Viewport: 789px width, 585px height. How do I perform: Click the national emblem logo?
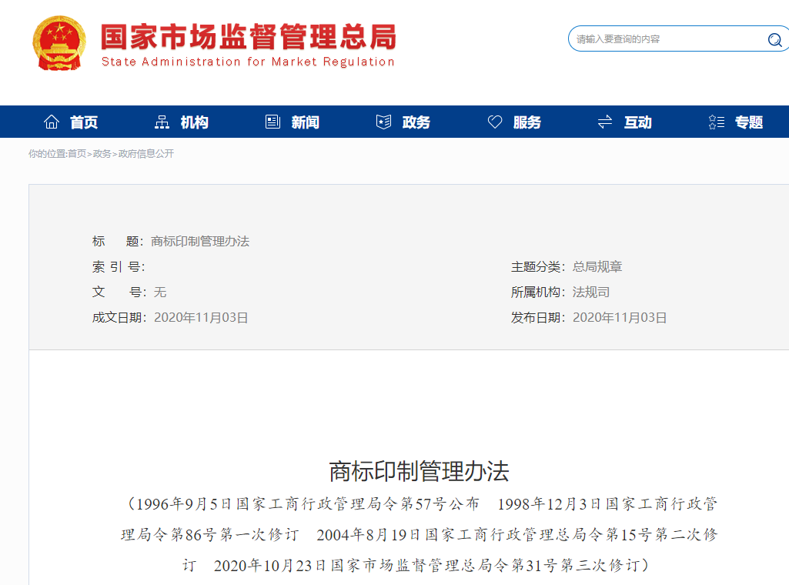click(x=60, y=43)
